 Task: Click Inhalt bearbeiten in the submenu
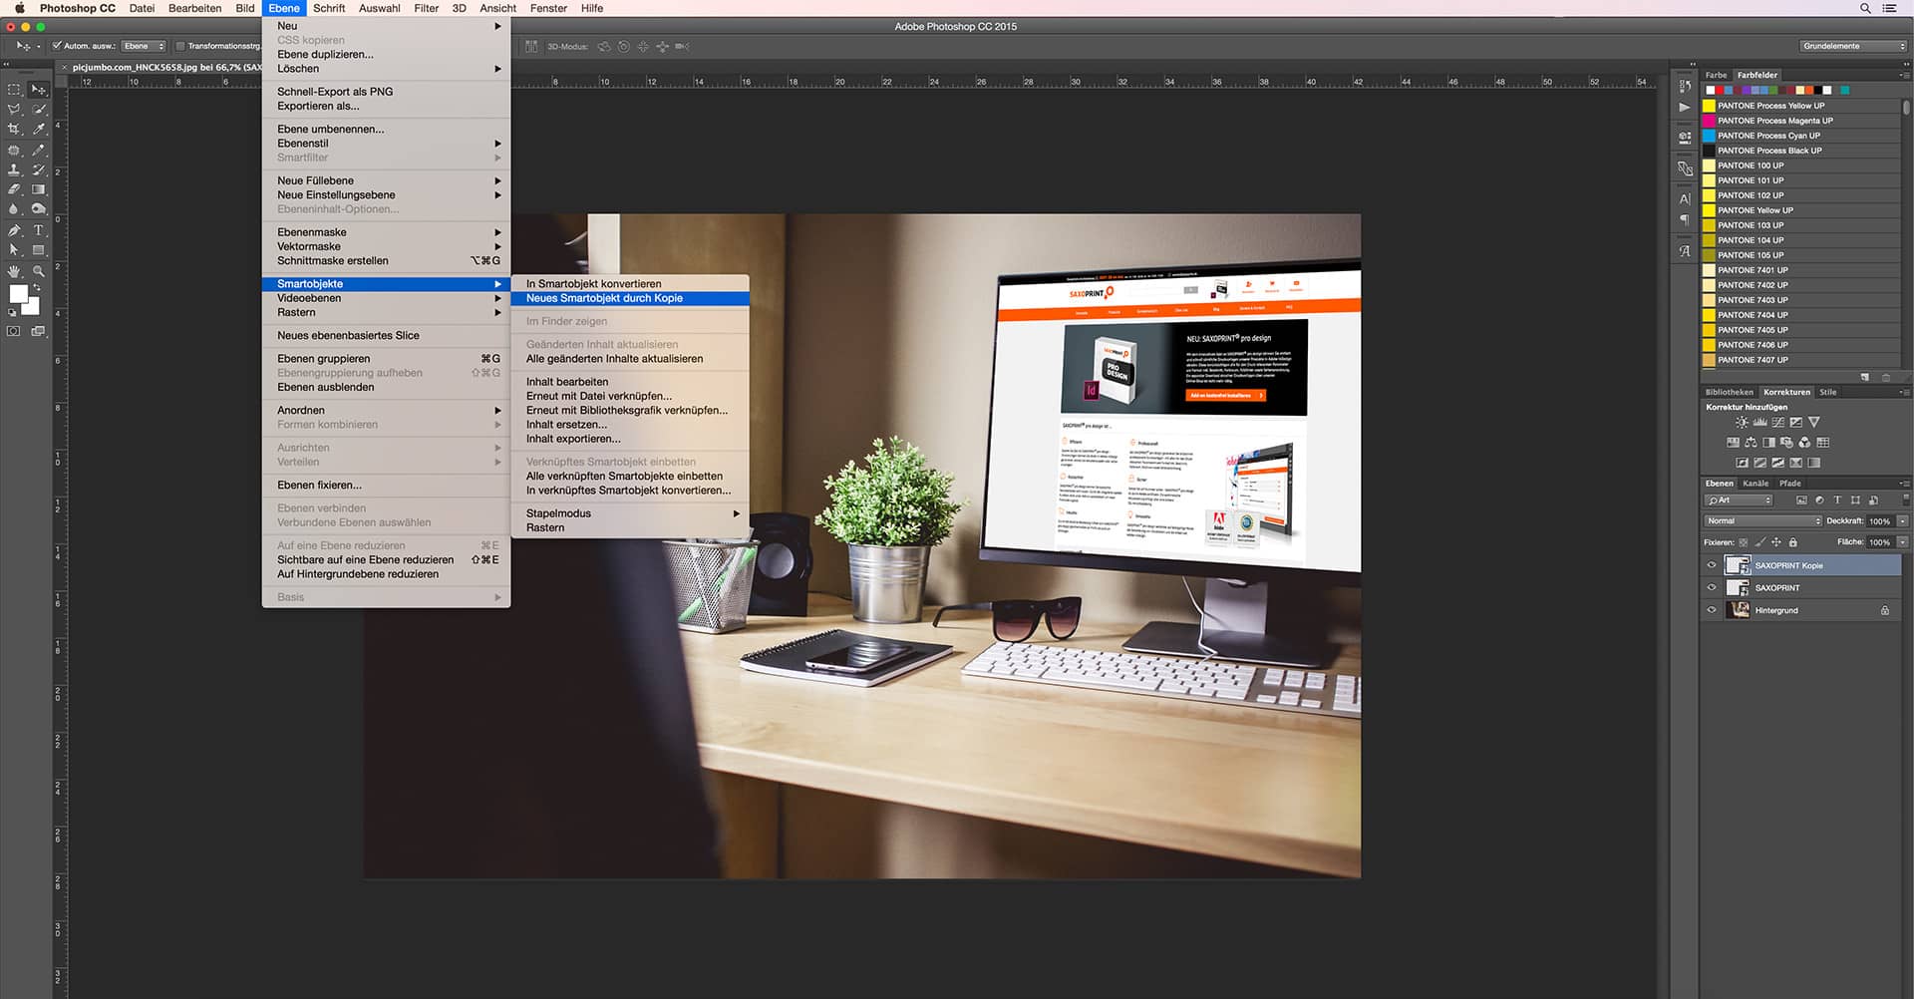[x=567, y=381]
